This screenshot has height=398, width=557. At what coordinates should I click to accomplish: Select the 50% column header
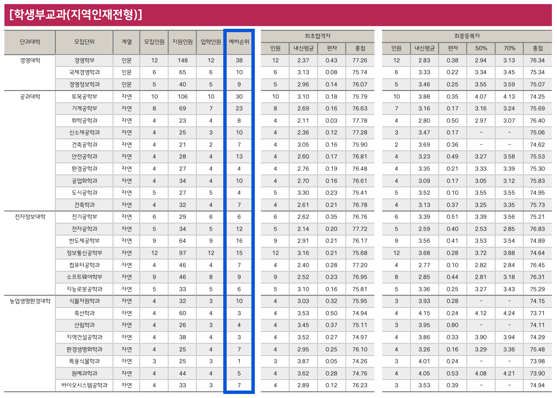(481, 48)
